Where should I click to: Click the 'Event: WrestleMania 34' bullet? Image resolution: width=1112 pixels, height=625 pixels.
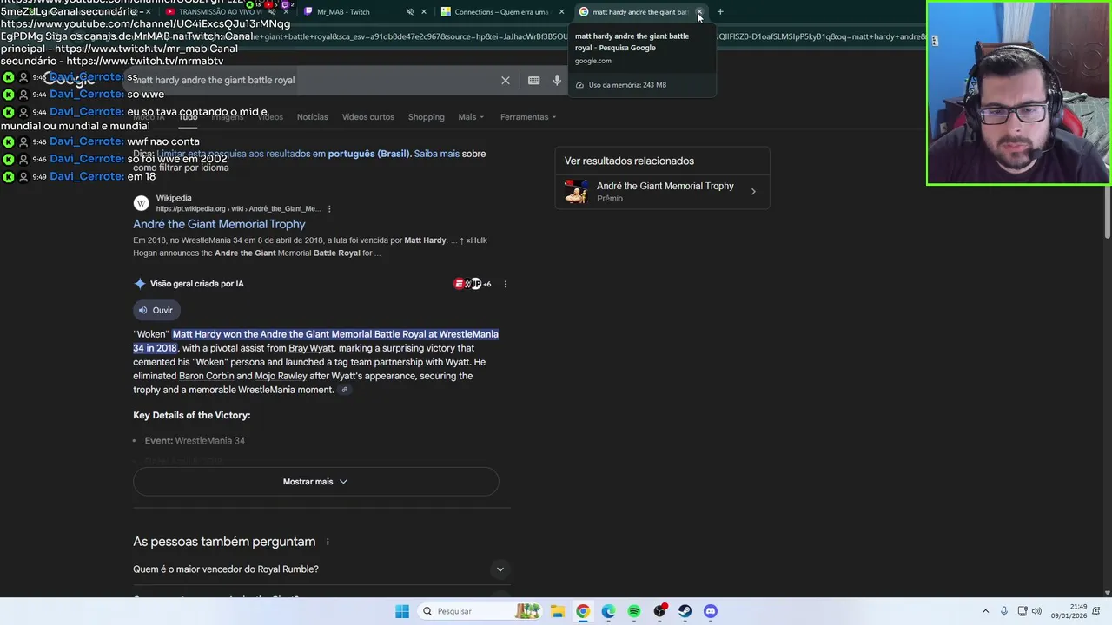(195, 441)
